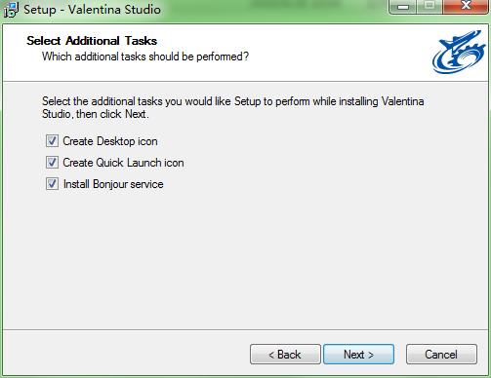This screenshot has height=378, width=491.
Task: Minimize the Setup window
Action: 403,7
